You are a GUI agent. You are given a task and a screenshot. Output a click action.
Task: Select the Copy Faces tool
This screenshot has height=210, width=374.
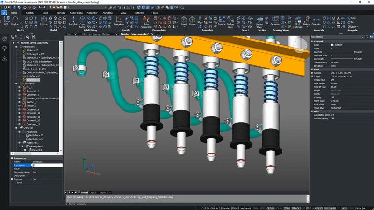tap(82, 22)
